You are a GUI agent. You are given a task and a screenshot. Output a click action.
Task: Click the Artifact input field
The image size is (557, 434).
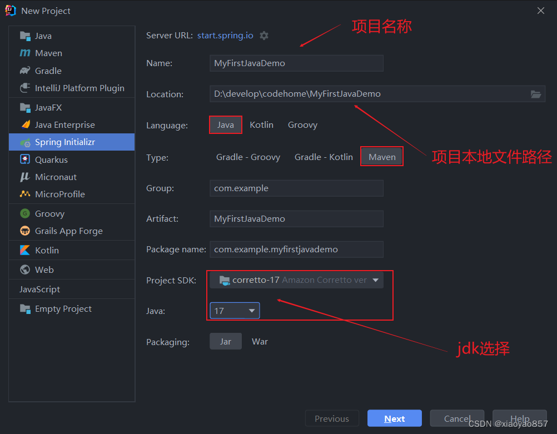coord(296,219)
